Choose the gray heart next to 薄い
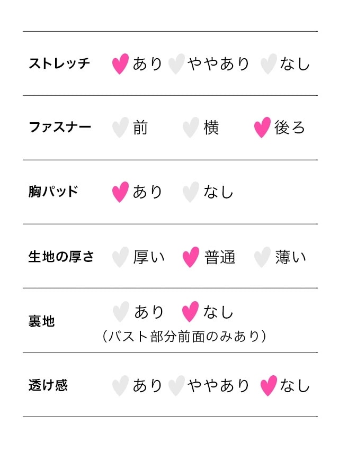339x452 pixels. click(x=262, y=257)
